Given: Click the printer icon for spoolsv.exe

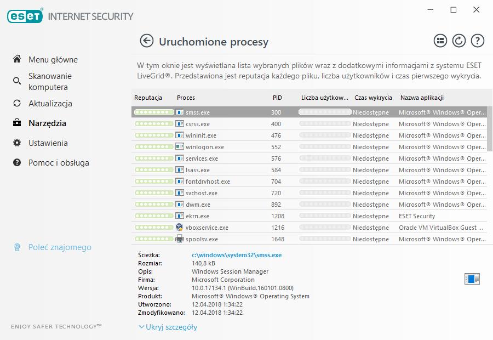Looking at the screenshot, I should 180,239.
